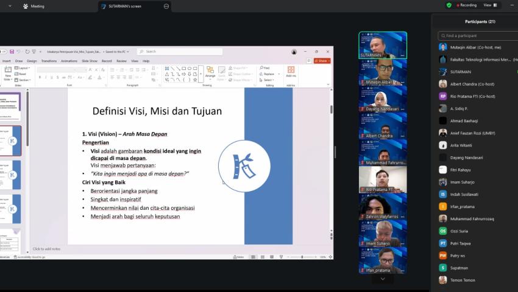Select participant Indah Susilawati in the list
Viewport: 518px width, 292px height.
pyautogui.click(x=463, y=194)
